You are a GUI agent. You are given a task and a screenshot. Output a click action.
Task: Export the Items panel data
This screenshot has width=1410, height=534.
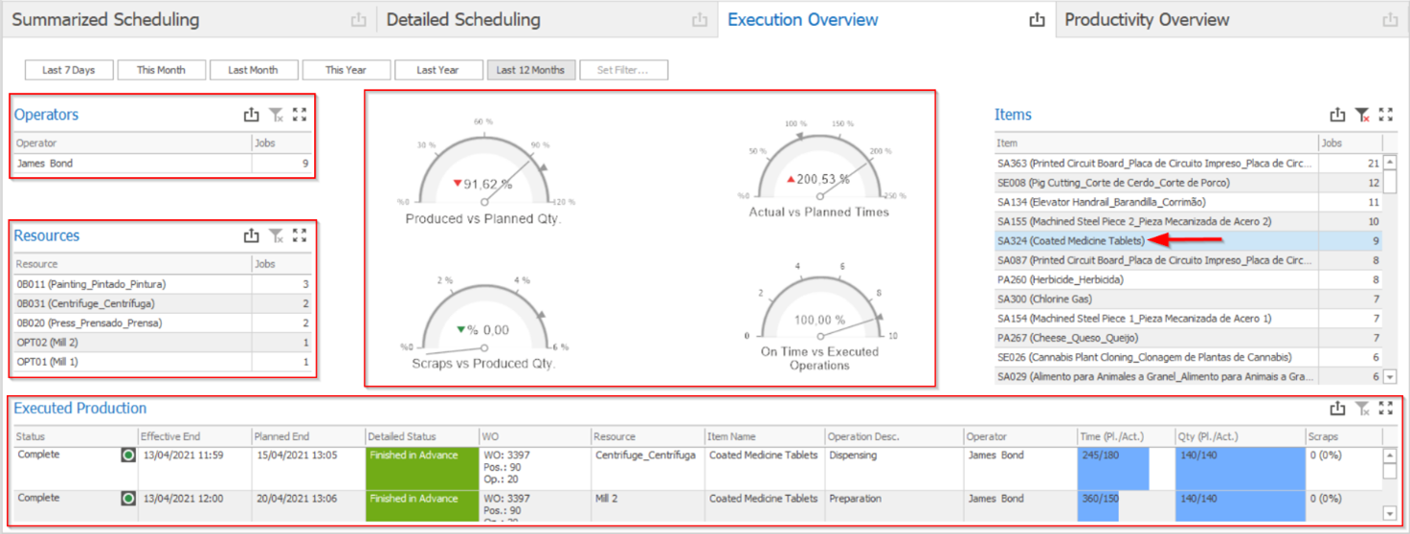coord(1337,115)
